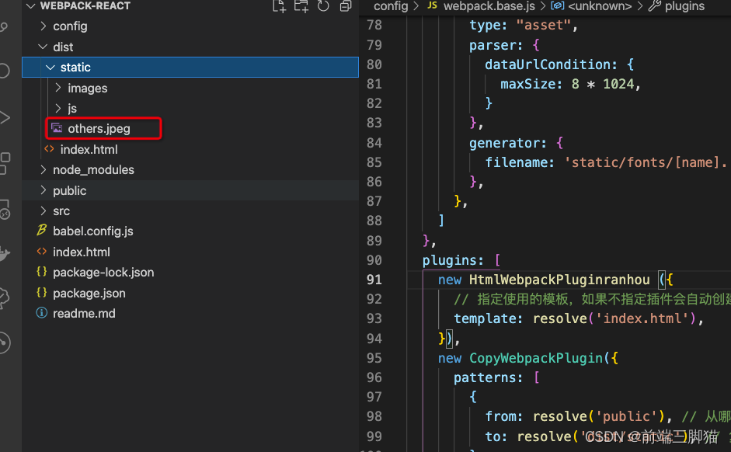Click the wrench icon beside plugins breadcrumb
The width and height of the screenshot is (731, 452).
point(655,5)
